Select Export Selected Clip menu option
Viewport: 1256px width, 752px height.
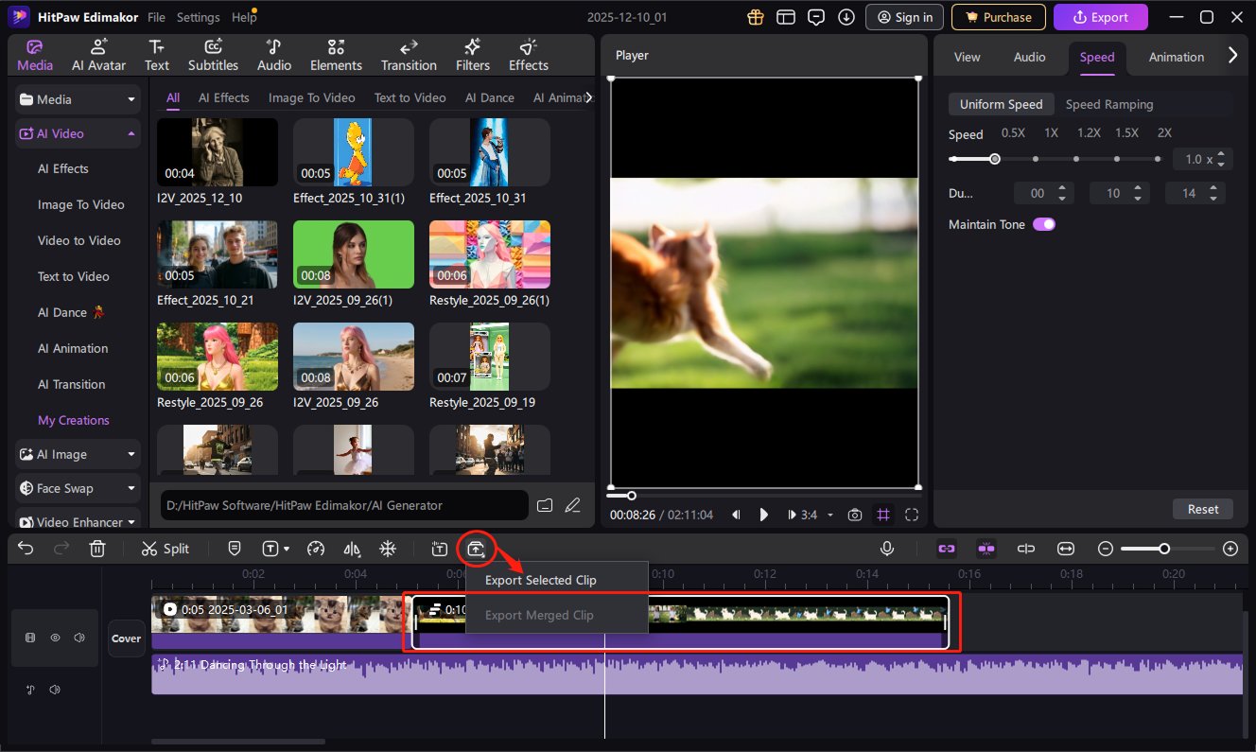click(x=541, y=580)
